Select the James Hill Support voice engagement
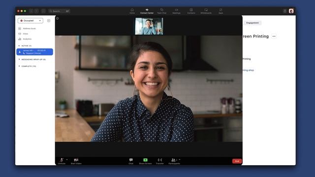The width and height of the screenshot is (315, 177). click(35, 52)
